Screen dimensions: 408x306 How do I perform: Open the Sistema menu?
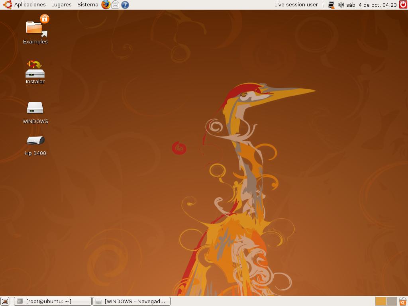click(x=88, y=5)
